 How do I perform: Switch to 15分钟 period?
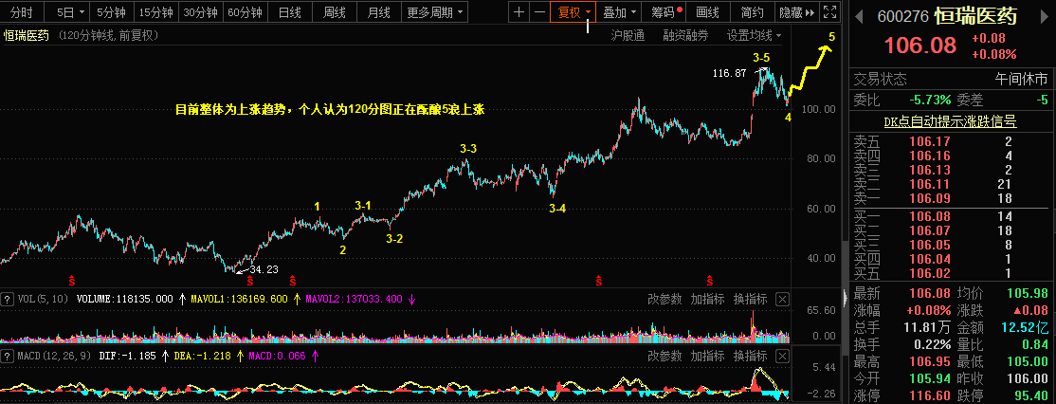click(156, 12)
